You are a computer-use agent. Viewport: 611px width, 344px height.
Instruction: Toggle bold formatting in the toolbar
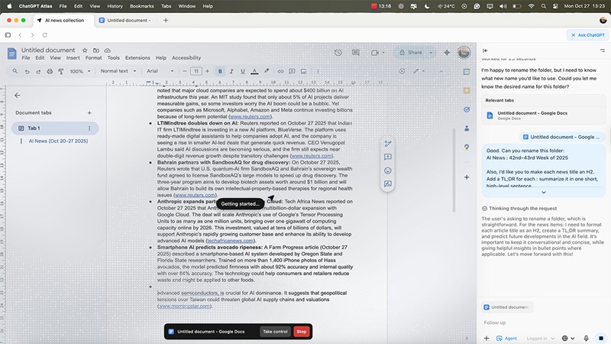click(220, 71)
